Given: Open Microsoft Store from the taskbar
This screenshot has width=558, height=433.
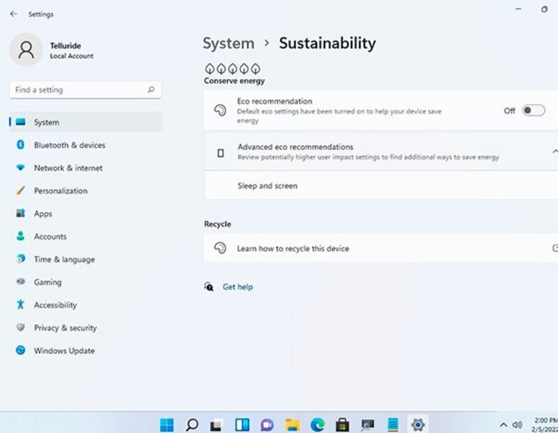Looking at the screenshot, I should tap(342, 424).
